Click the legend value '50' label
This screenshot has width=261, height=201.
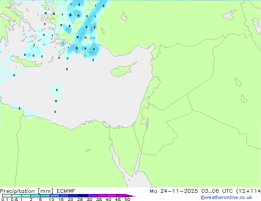point(127,199)
